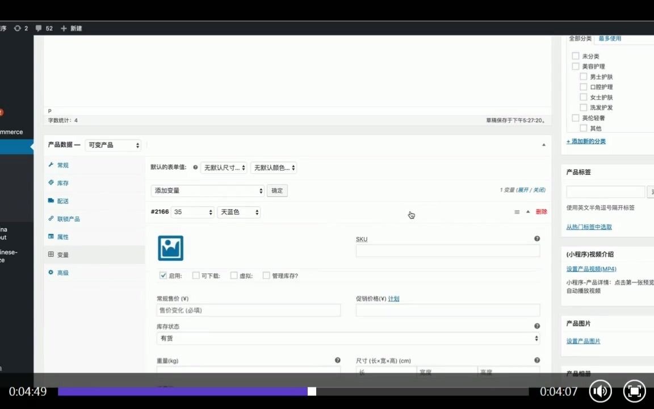This screenshot has width=654, height=409.
Task: Check the 美容护理 category checkbox
Action: point(576,66)
